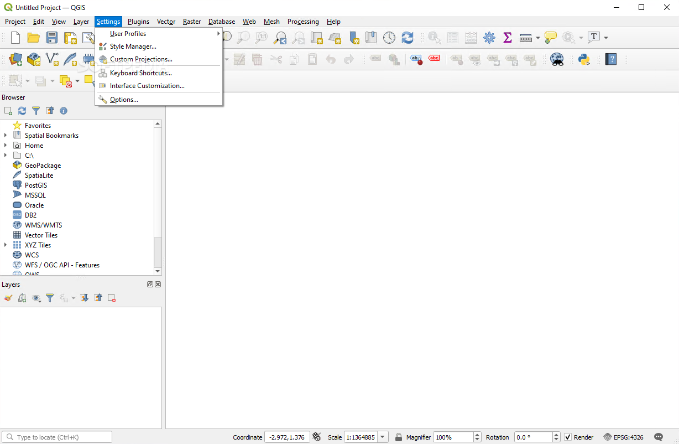
Task: Open the Processing menu
Action: tap(303, 22)
